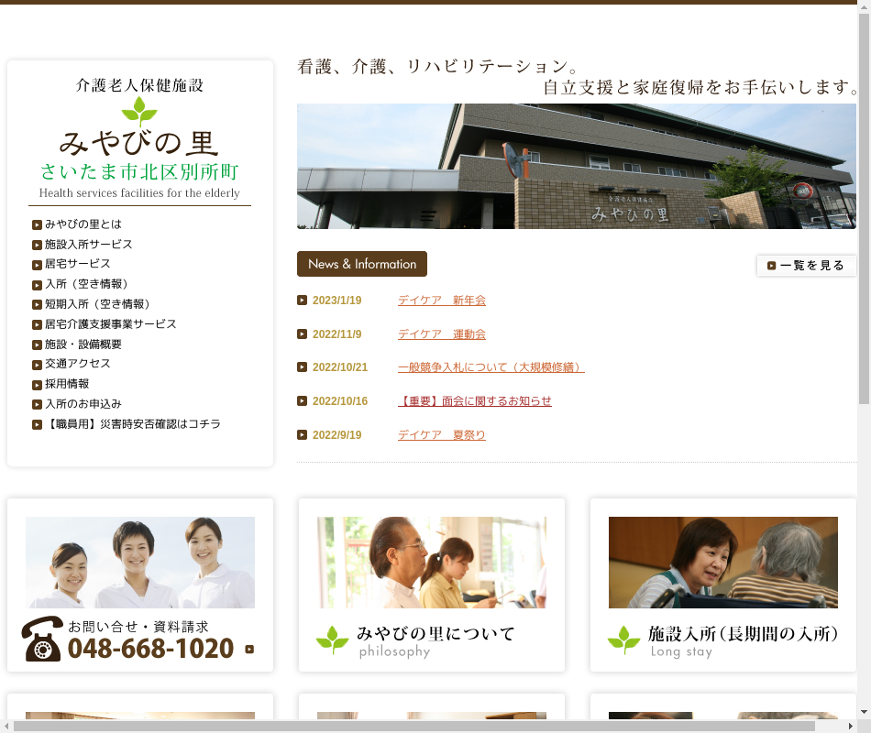Click arrow icon before 【職員用】災害時安否確認

pos(38,425)
